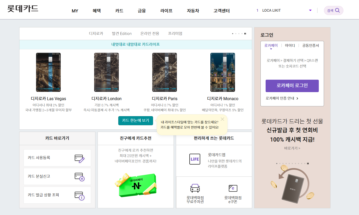The width and height of the screenshot is (359, 215).
Task: Click the 로카페이 로그인 button
Action: (x=292, y=86)
